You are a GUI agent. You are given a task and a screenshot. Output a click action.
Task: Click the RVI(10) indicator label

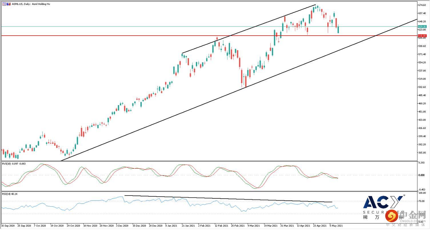coord(14,163)
